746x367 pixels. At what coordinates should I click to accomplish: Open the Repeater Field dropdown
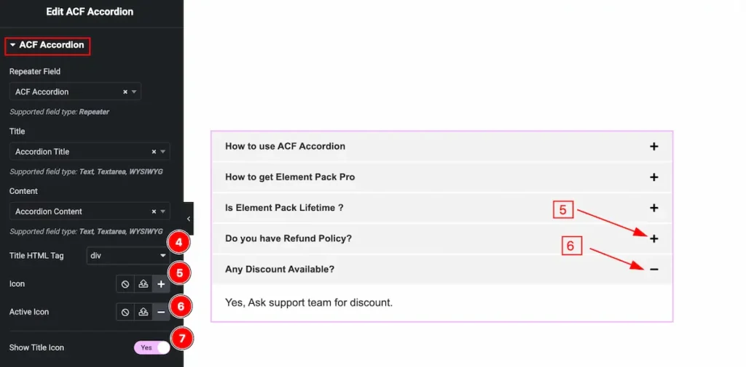click(x=134, y=92)
